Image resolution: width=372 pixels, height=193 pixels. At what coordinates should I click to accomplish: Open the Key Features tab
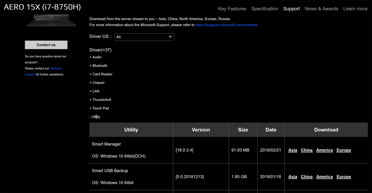pyautogui.click(x=232, y=9)
